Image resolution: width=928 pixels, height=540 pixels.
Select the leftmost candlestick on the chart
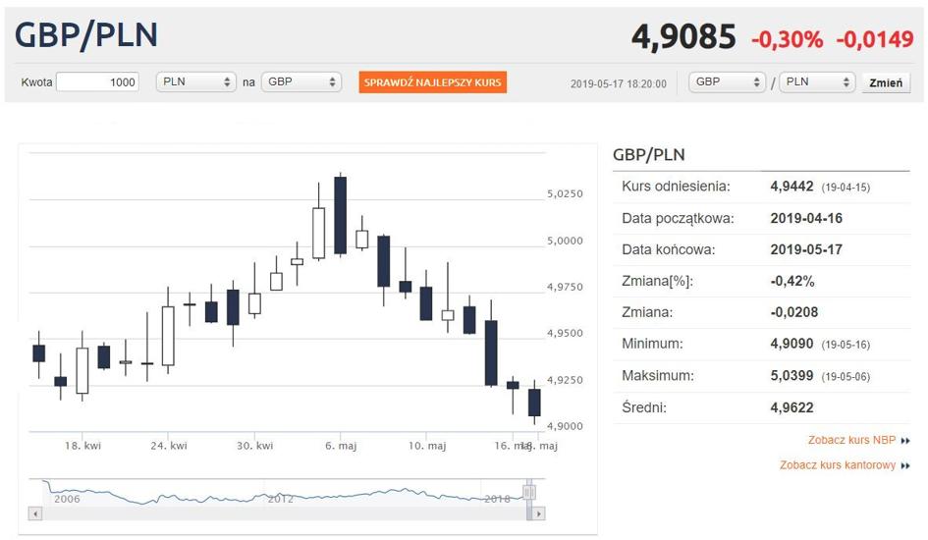pos(39,352)
